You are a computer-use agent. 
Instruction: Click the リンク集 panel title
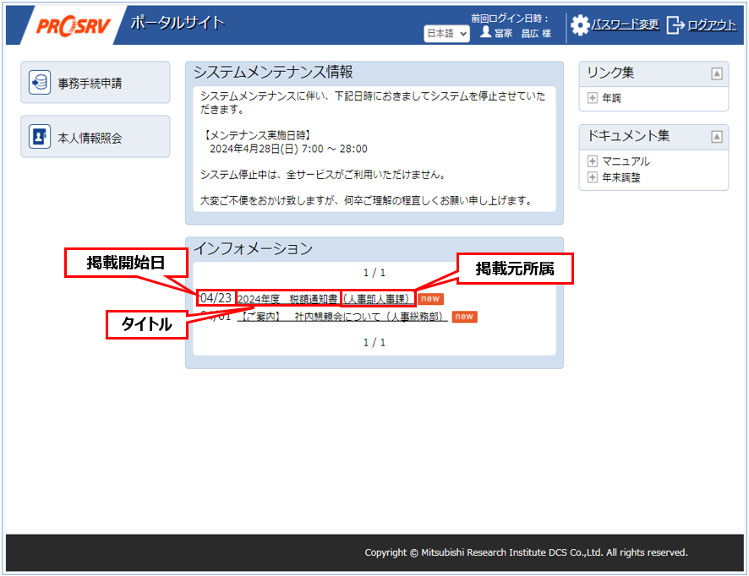610,73
